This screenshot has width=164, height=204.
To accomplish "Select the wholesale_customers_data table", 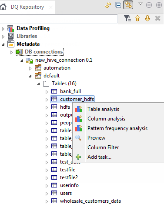I will 90,201.
